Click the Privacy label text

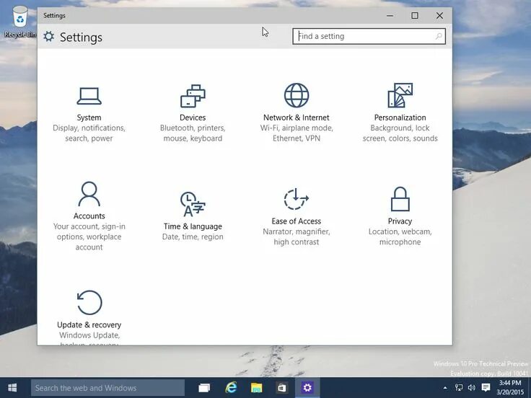click(400, 221)
